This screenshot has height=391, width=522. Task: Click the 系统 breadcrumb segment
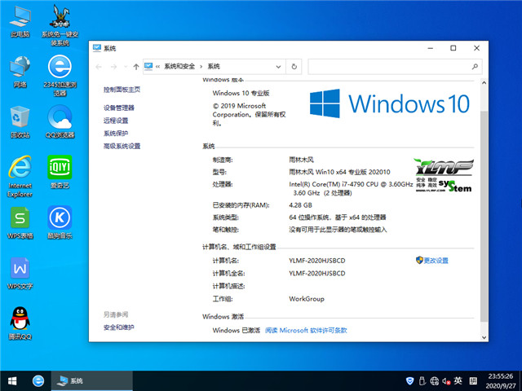coord(214,67)
